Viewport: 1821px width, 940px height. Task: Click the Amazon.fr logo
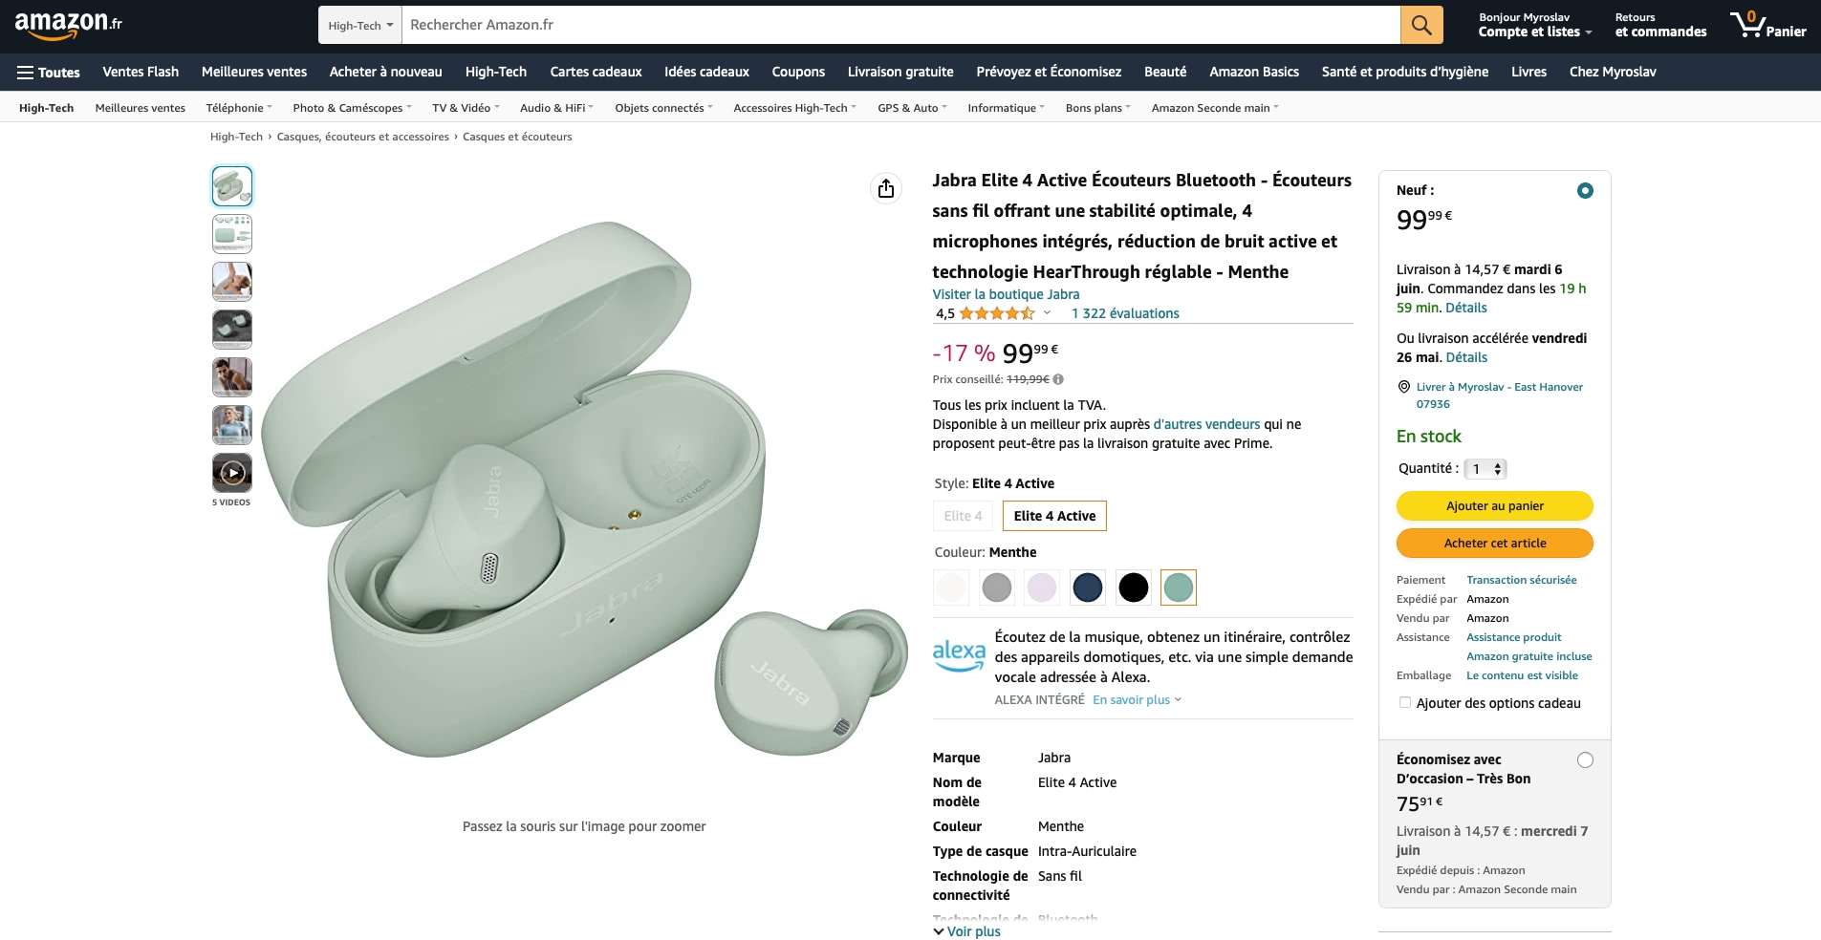click(x=68, y=24)
